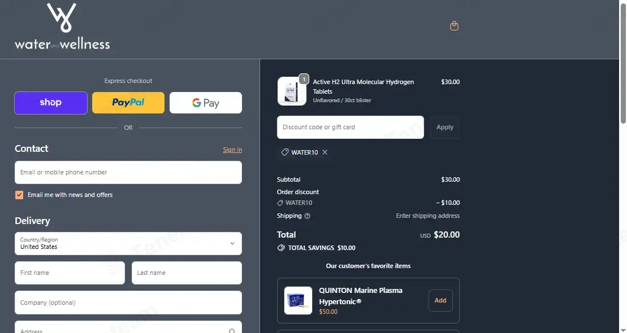Image resolution: width=627 pixels, height=333 pixels.
Task: Click the QUINTON $50.00 price
Action: pyautogui.click(x=328, y=312)
